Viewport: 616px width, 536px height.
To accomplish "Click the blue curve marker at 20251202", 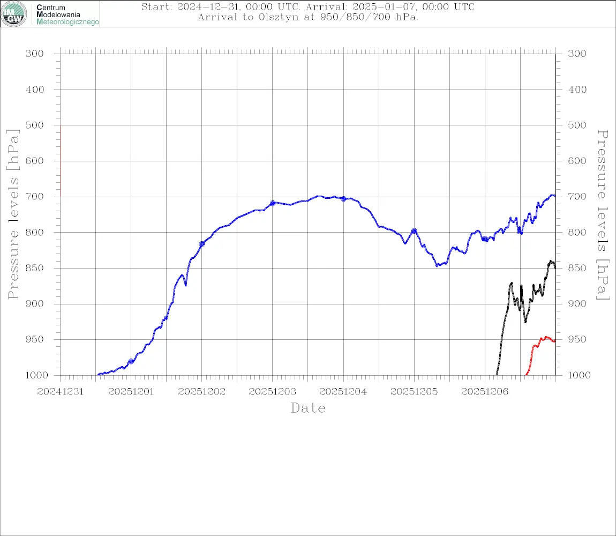I will coord(202,244).
